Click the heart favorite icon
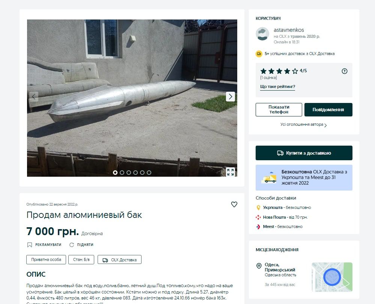The height and width of the screenshot is (304, 375). [x=234, y=204]
